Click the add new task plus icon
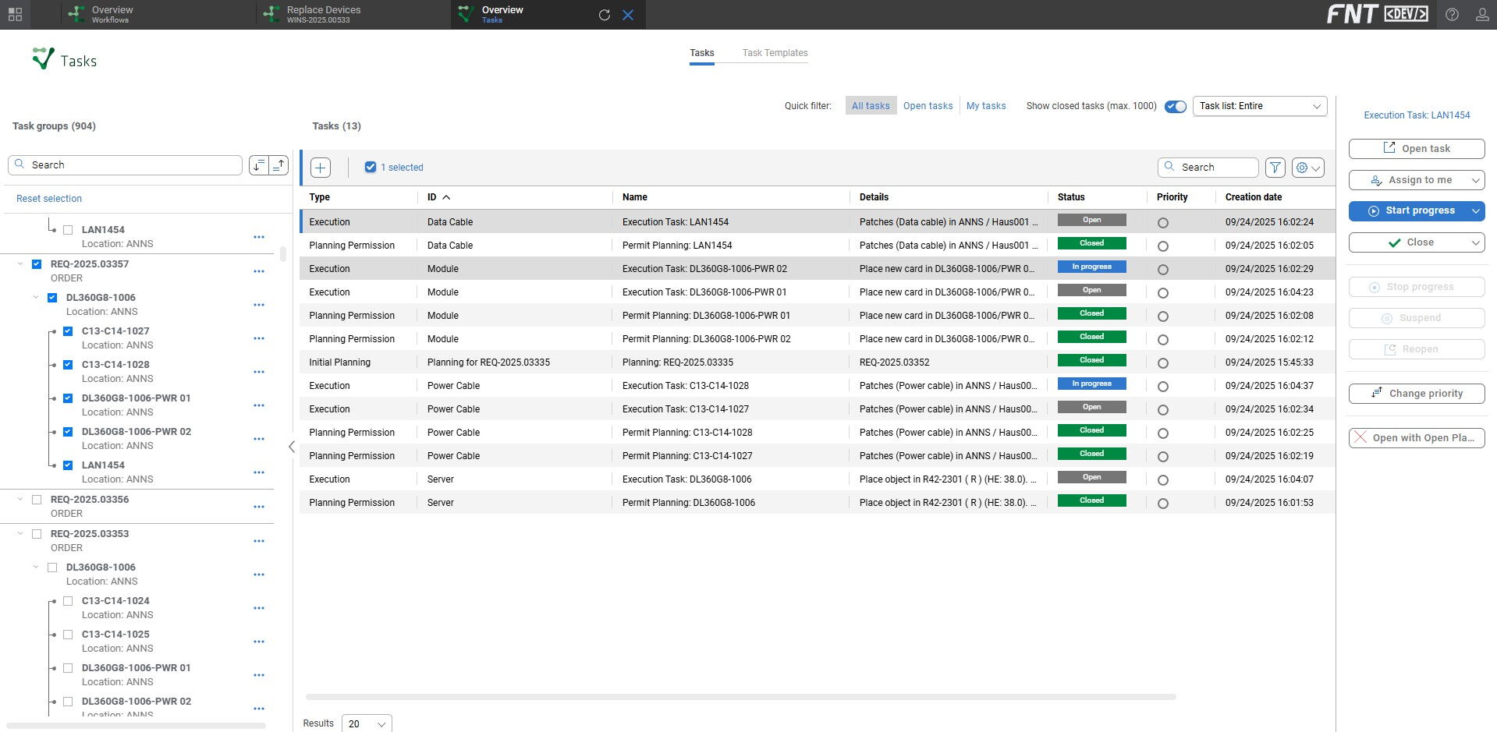Screen dimensions: 1497x732 321,168
